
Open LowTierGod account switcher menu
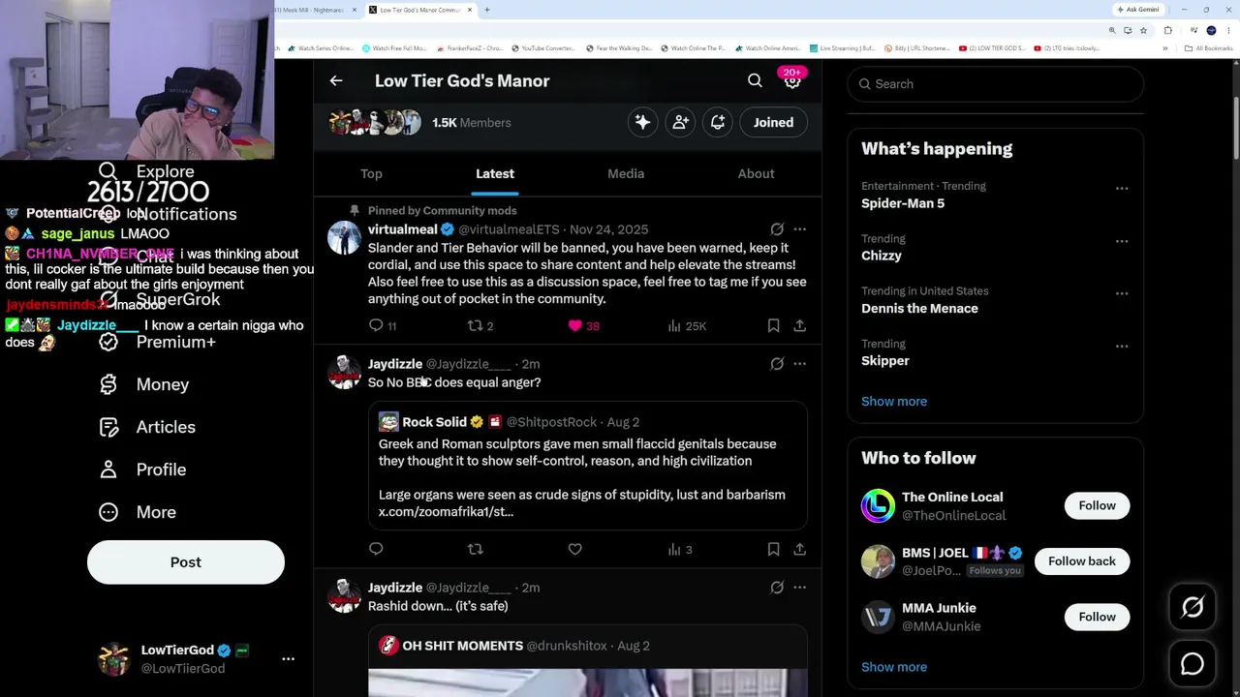coord(288,659)
